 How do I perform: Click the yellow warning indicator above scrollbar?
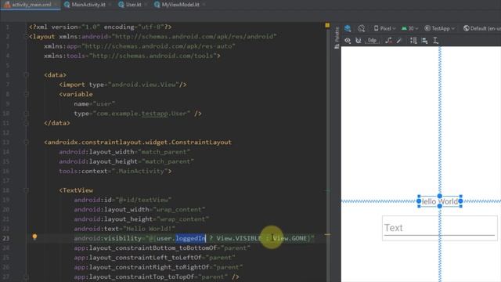point(327,25)
